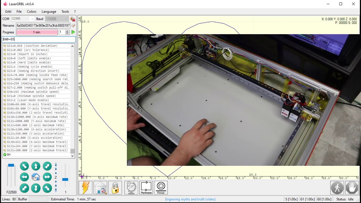Click the 'G1 [1.00x]' override indicator
The width and height of the screenshot is (361, 203).
point(307,199)
